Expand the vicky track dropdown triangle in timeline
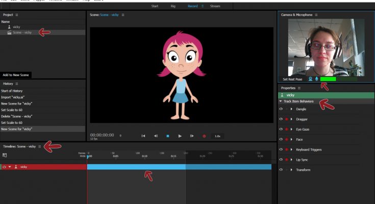This screenshot has width=375, height=204. click(10, 167)
